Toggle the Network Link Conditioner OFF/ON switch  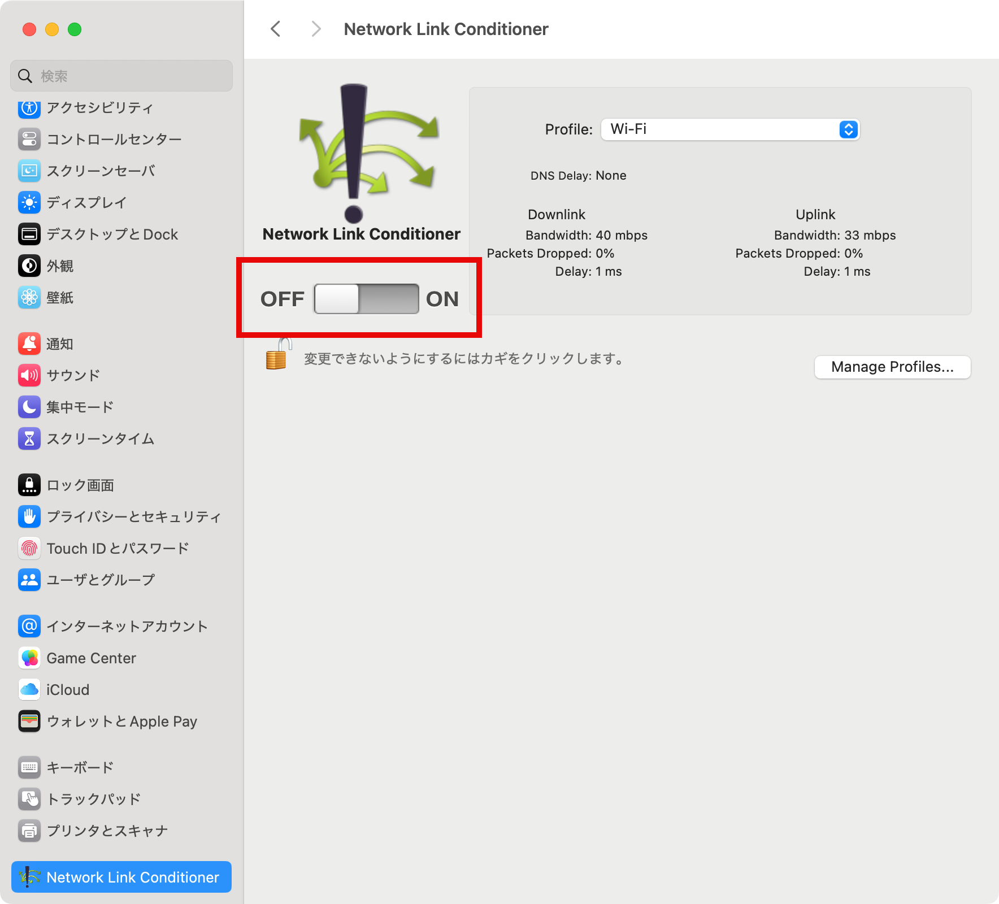pos(366,299)
